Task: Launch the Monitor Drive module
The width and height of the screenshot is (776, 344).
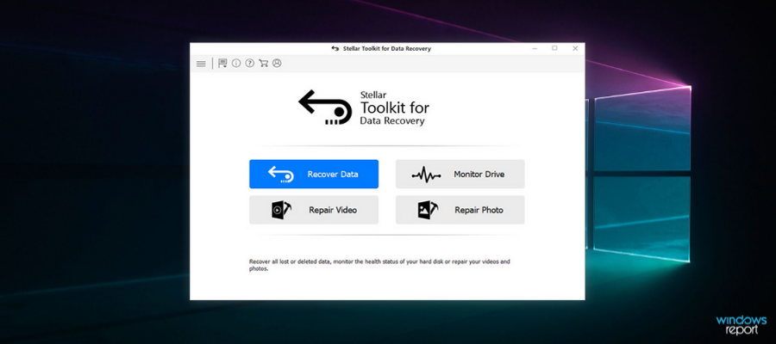Action: click(460, 174)
